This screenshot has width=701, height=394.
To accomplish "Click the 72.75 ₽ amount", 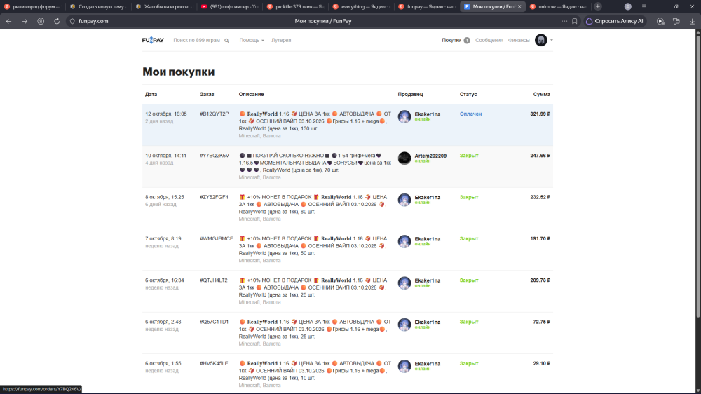I will [541, 322].
